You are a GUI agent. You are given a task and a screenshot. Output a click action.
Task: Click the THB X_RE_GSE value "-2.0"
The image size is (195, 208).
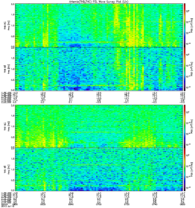[183, 93]
